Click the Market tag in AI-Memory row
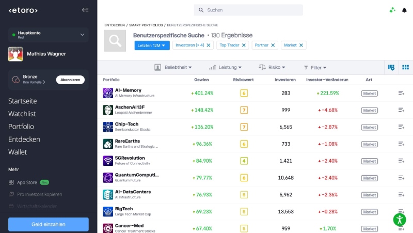The height and width of the screenshot is (233, 413). (369, 94)
